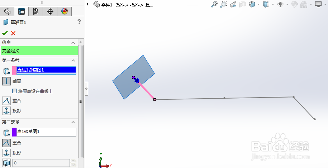Switch to the PropertyManager tab
The image size is (328, 168).
(22, 11)
